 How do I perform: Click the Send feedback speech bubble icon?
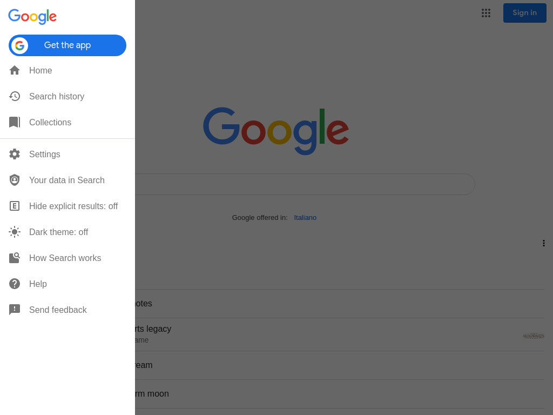15,310
